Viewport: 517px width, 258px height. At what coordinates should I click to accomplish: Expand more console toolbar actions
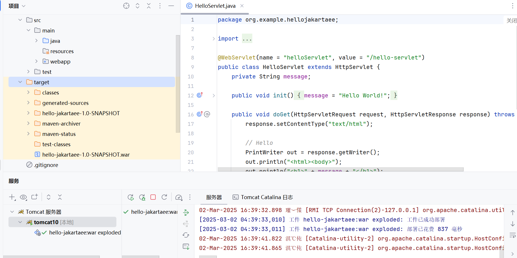pos(513,254)
